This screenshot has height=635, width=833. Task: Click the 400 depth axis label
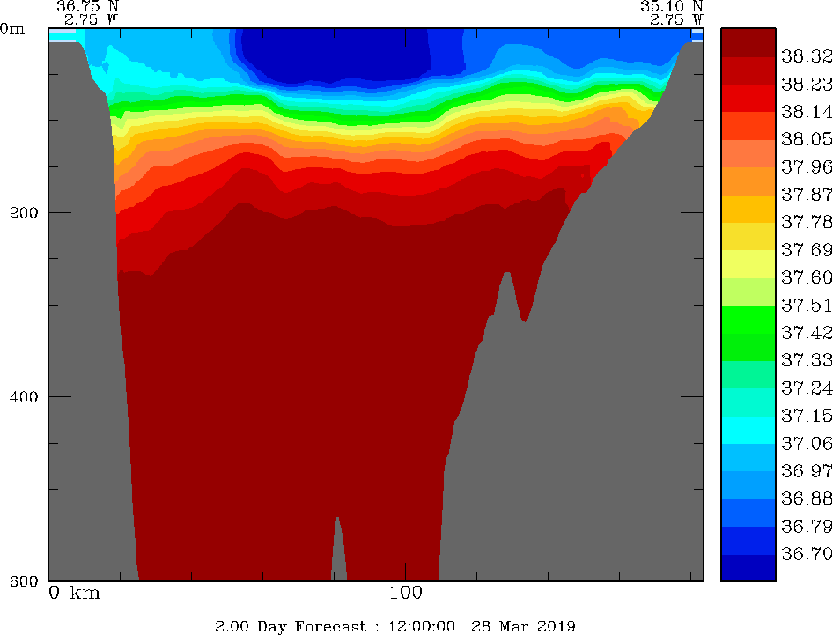(x=24, y=396)
